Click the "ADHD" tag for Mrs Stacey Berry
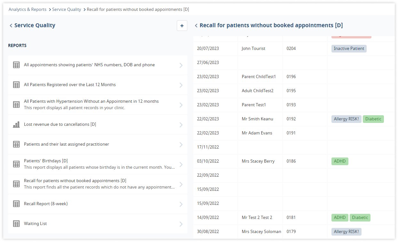The width and height of the screenshot is (398, 242). pyautogui.click(x=339, y=161)
